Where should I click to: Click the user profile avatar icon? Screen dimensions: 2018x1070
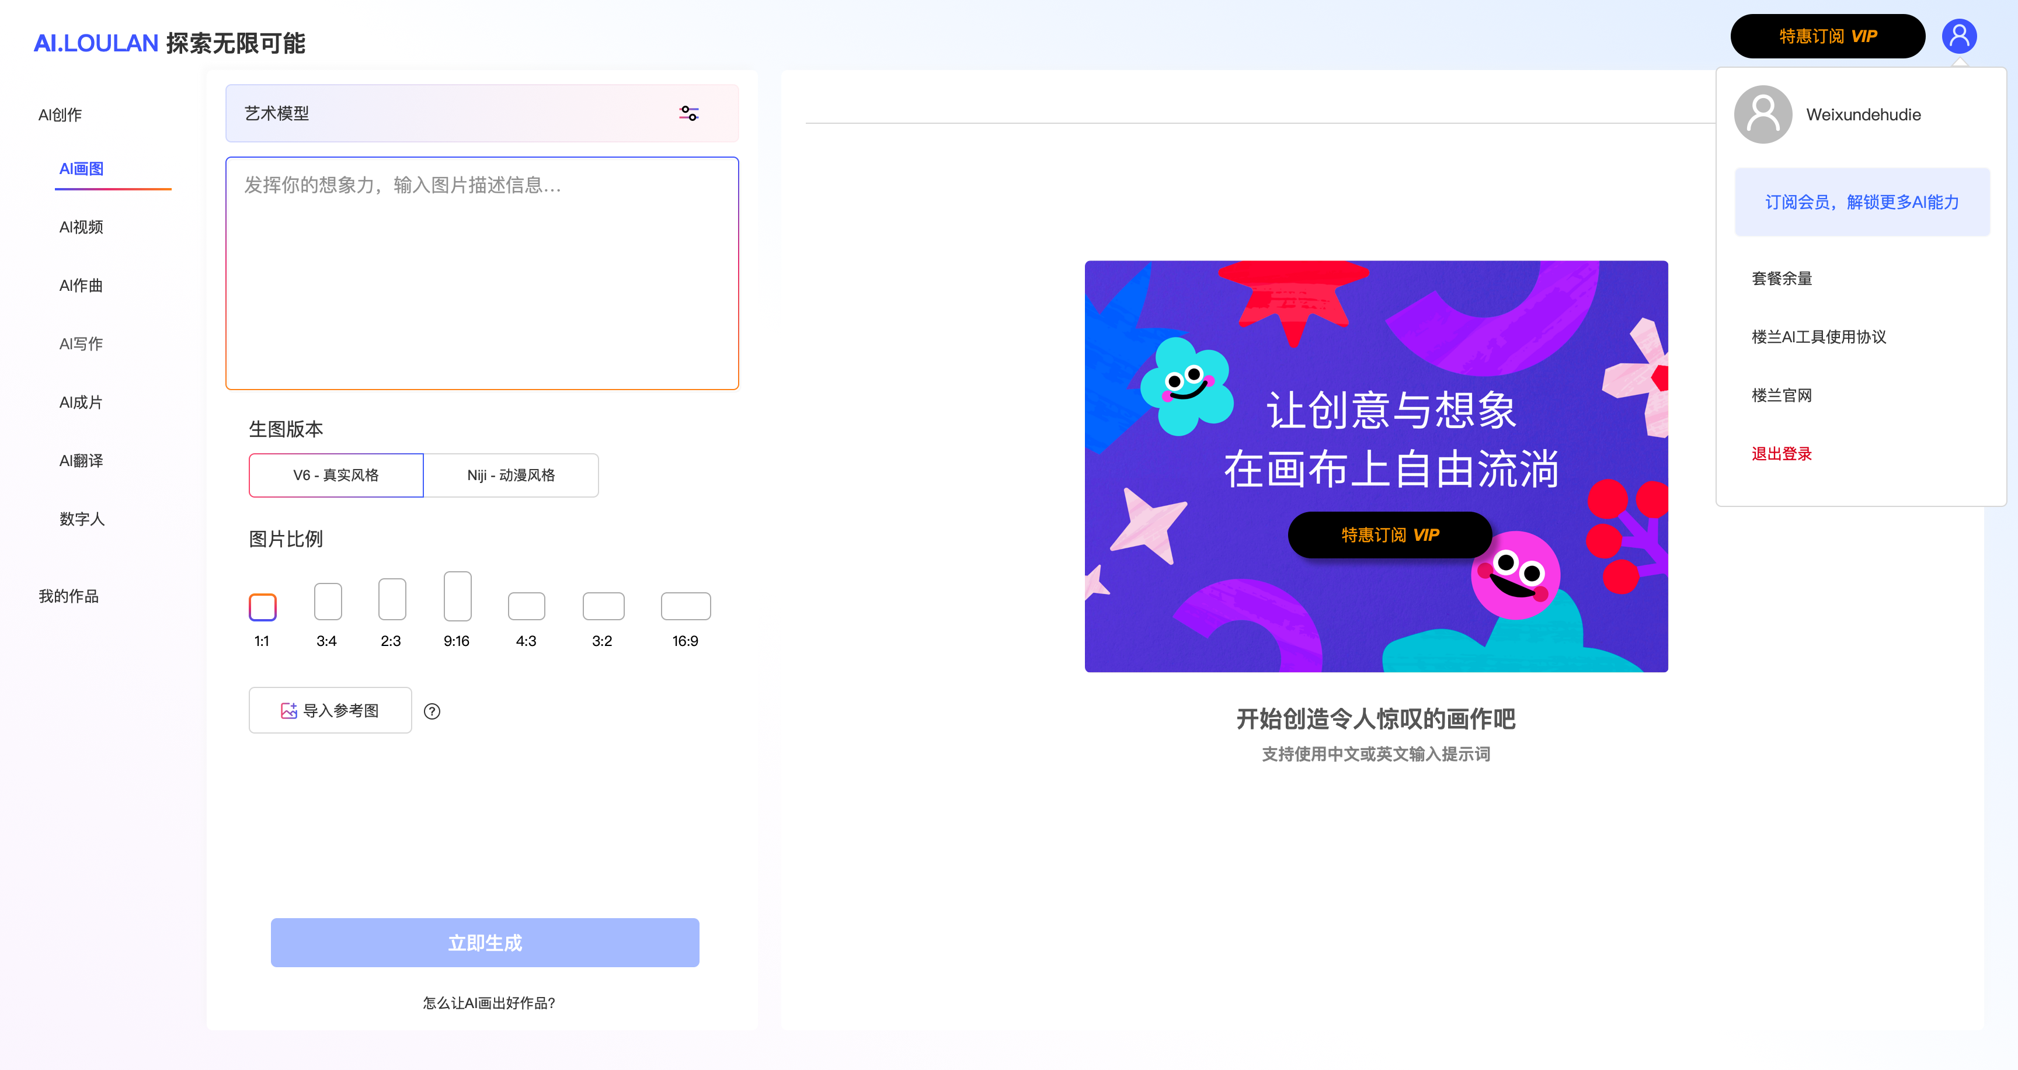(x=1958, y=36)
